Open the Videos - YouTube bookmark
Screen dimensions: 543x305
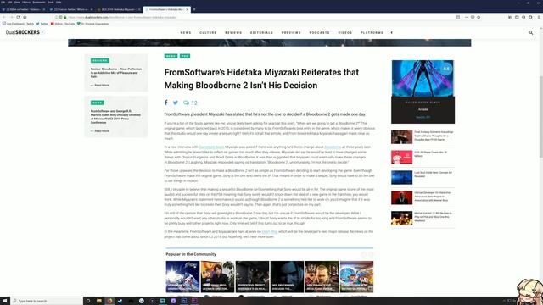63,24
